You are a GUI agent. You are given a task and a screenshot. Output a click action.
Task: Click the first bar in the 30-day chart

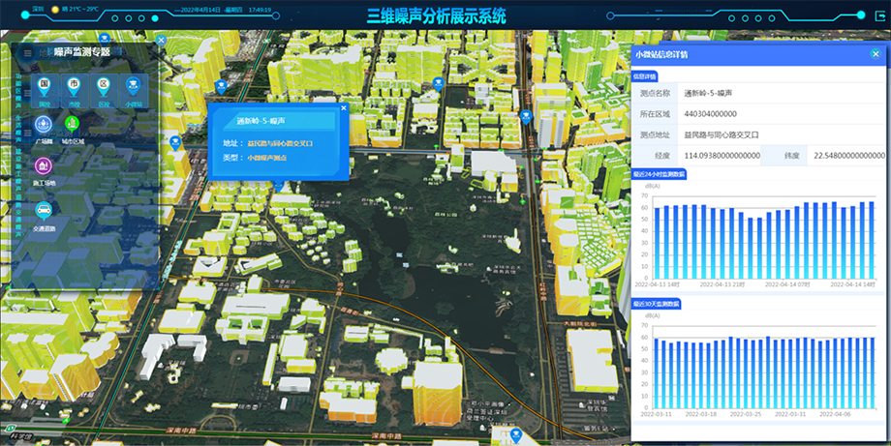click(657, 373)
